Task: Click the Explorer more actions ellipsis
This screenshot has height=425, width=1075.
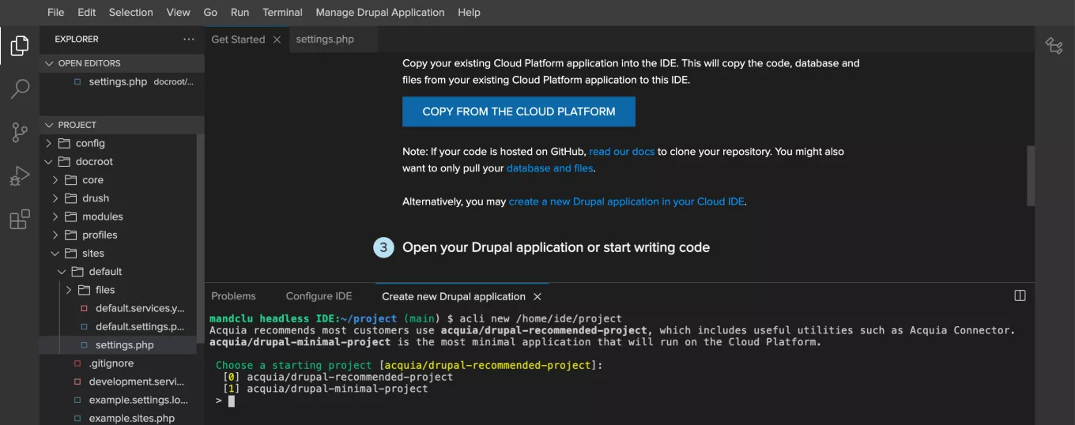Action: [x=188, y=39]
